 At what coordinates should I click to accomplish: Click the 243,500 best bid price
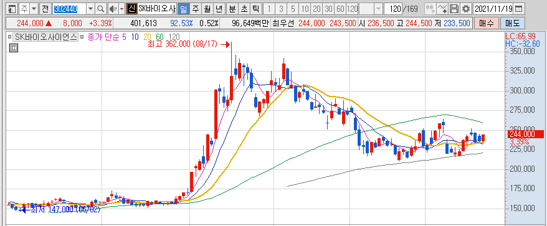pyautogui.click(x=343, y=24)
